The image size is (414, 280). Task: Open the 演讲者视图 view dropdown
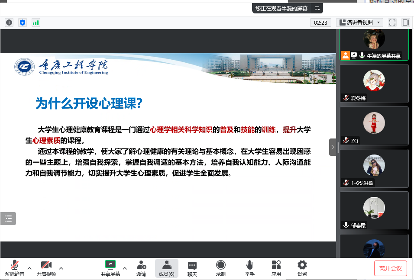point(360,23)
